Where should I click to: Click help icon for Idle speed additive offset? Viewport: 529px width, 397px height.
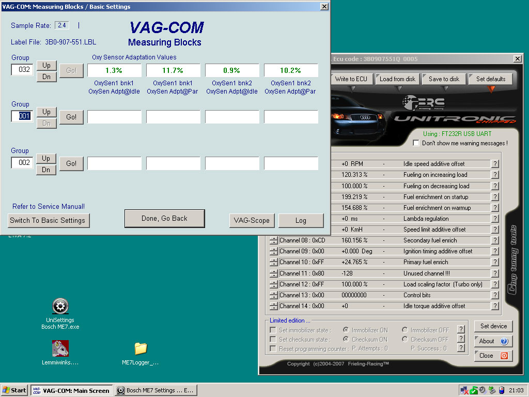[x=494, y=164]
